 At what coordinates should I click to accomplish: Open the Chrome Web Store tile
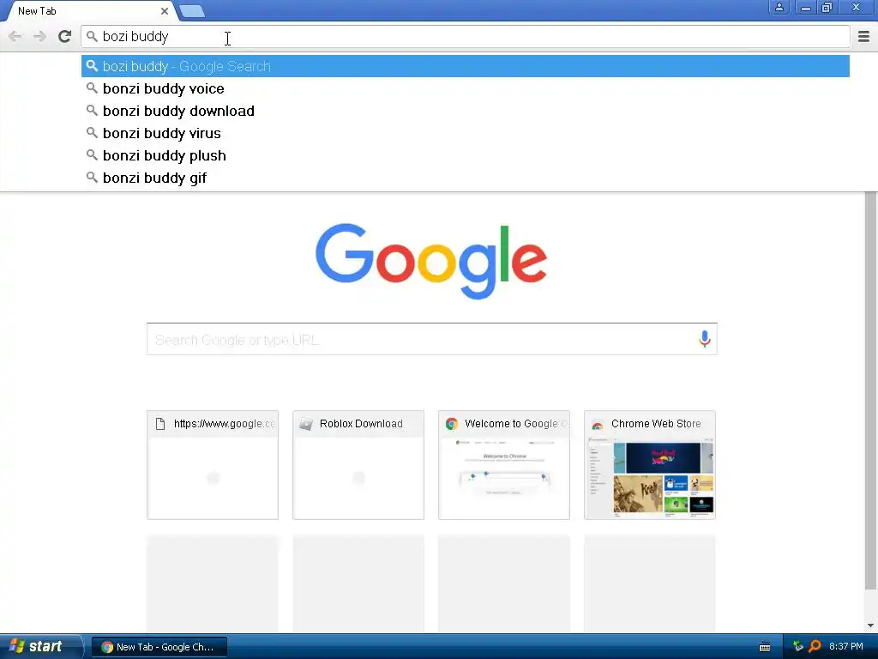650,465
